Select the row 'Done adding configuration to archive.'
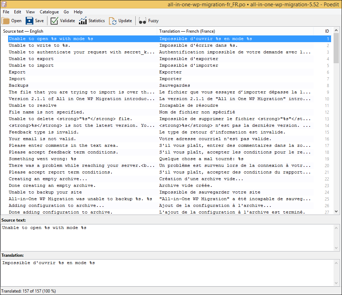 pos(169,212)
